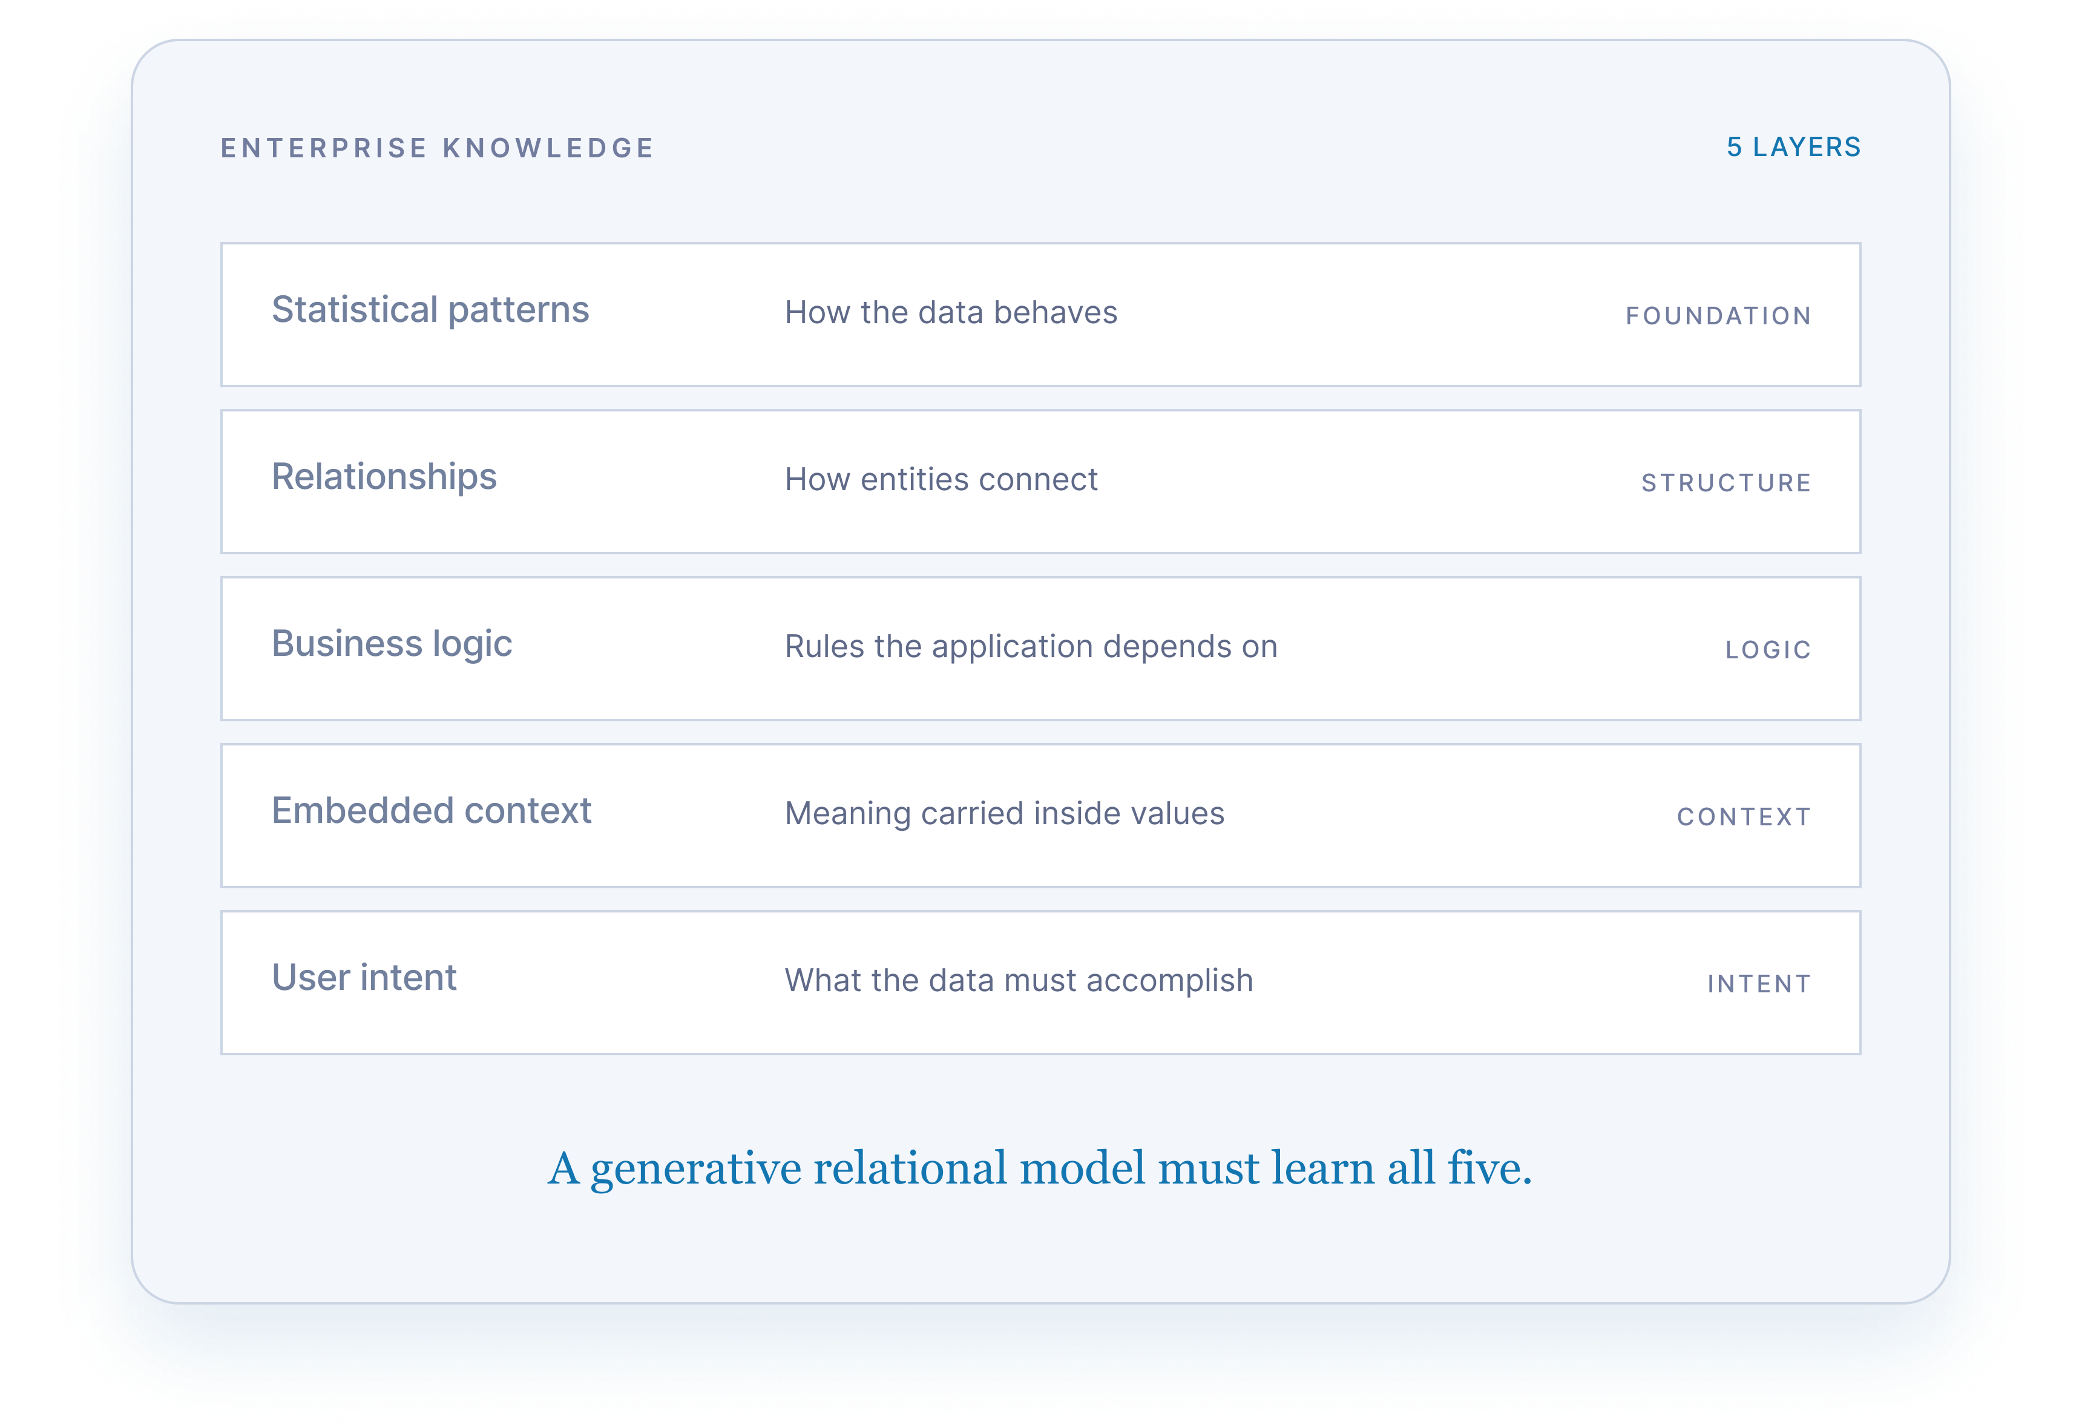The image size is (2082, 1428).
Task: Click 'Rules the application depends on' text
Action: point(1031,647)
